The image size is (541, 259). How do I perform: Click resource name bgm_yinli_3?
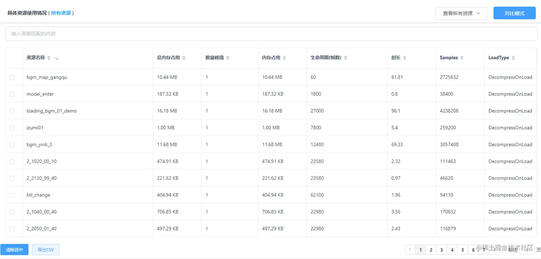(x=39, y=144)
